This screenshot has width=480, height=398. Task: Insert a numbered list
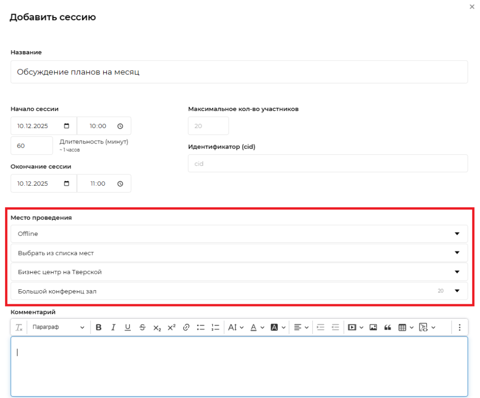coord(216,328)
